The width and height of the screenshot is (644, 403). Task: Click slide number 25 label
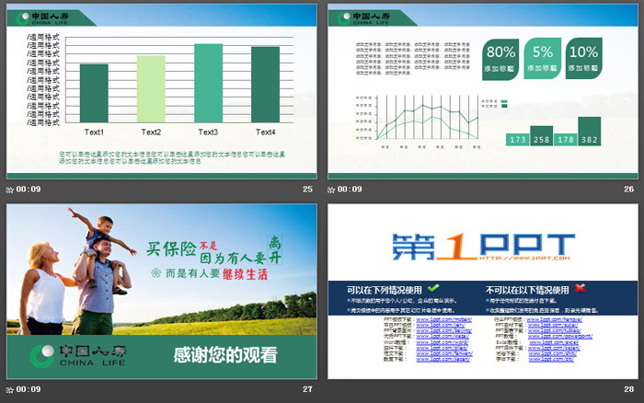pyautogui.click(x=307, y=190)
